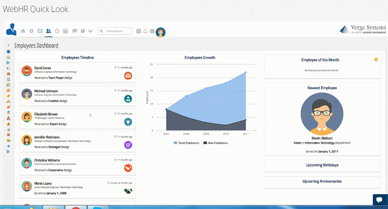Viewport: 388px width, 209px height.
Task: Click "Received a Team Player Badge" text
Action: (x=53, y=78)
